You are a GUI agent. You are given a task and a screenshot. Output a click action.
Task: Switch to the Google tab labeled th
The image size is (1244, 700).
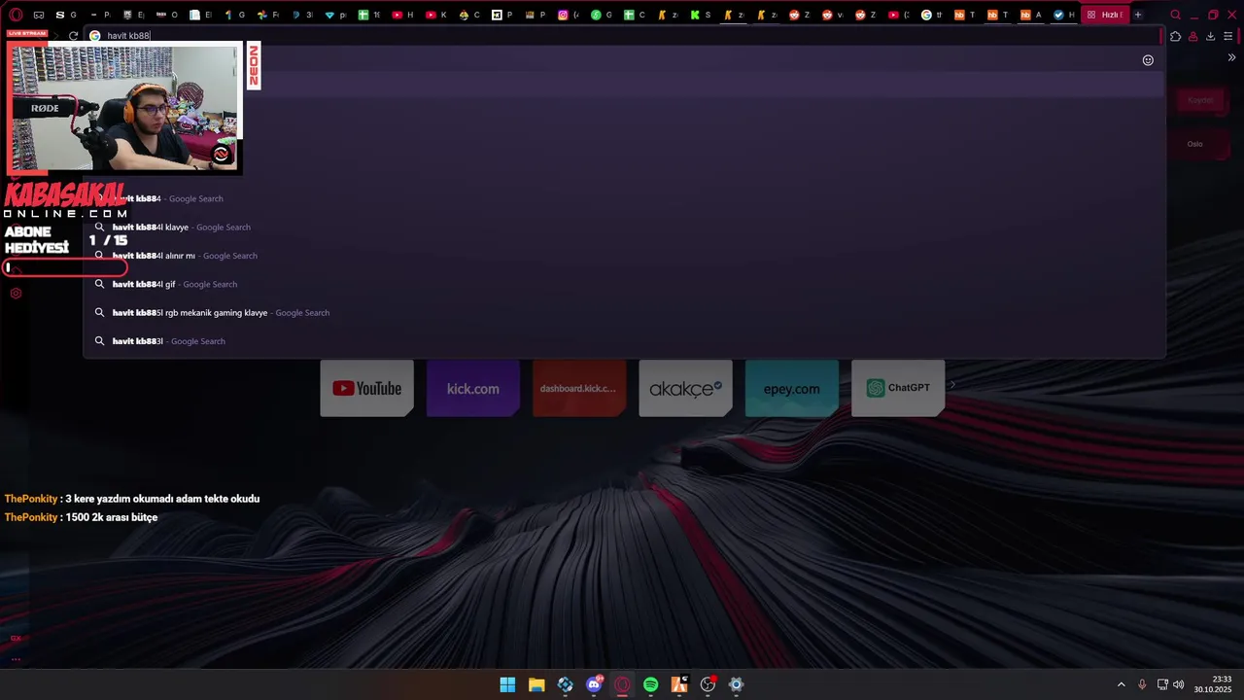[932, 15]
